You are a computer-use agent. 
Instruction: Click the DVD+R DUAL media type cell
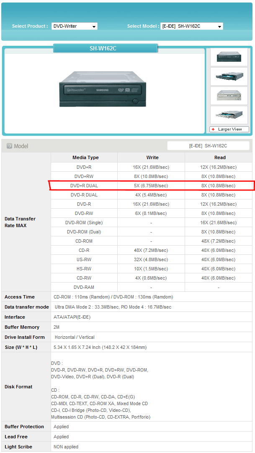point(84,186)
